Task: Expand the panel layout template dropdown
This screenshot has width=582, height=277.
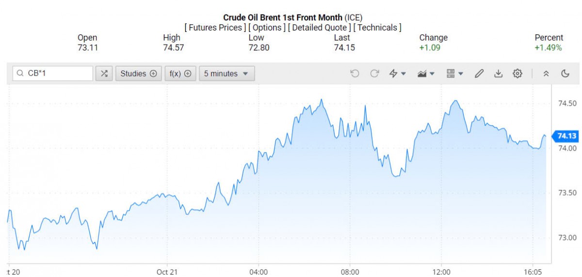Action: 454,74
